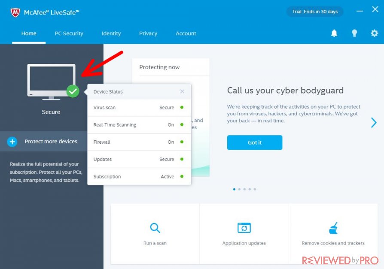Select the third carousel dot

244,189
